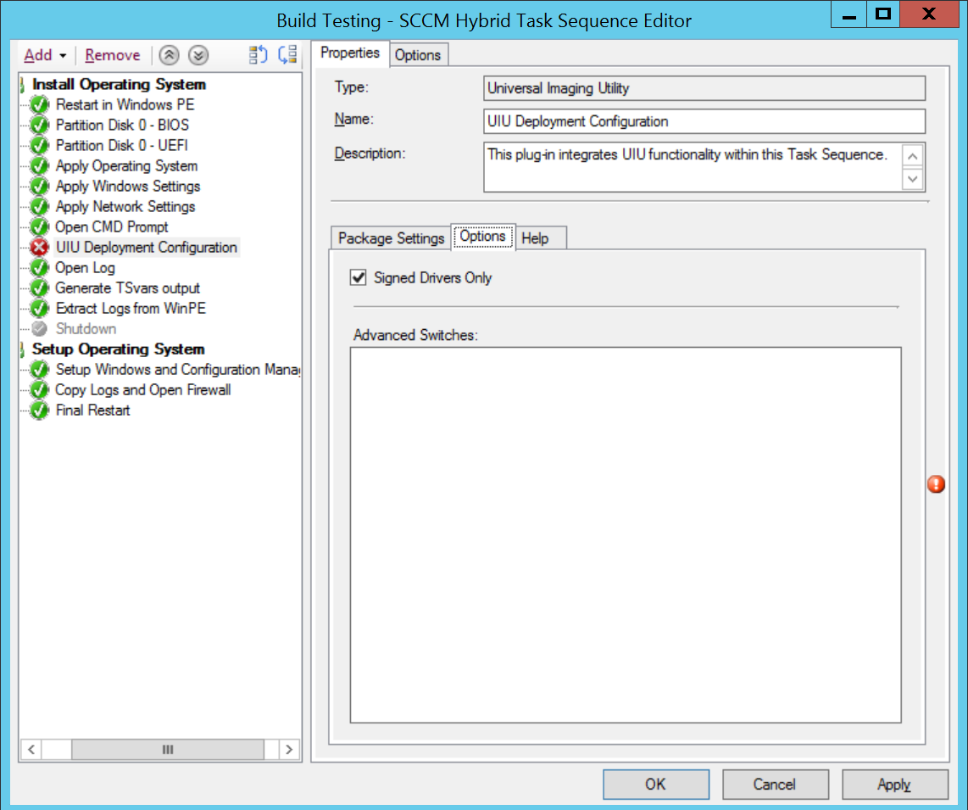968x810 pixels.
Task: Click green check icon beside Open CMD Prompt
Action: pos(40,226)
